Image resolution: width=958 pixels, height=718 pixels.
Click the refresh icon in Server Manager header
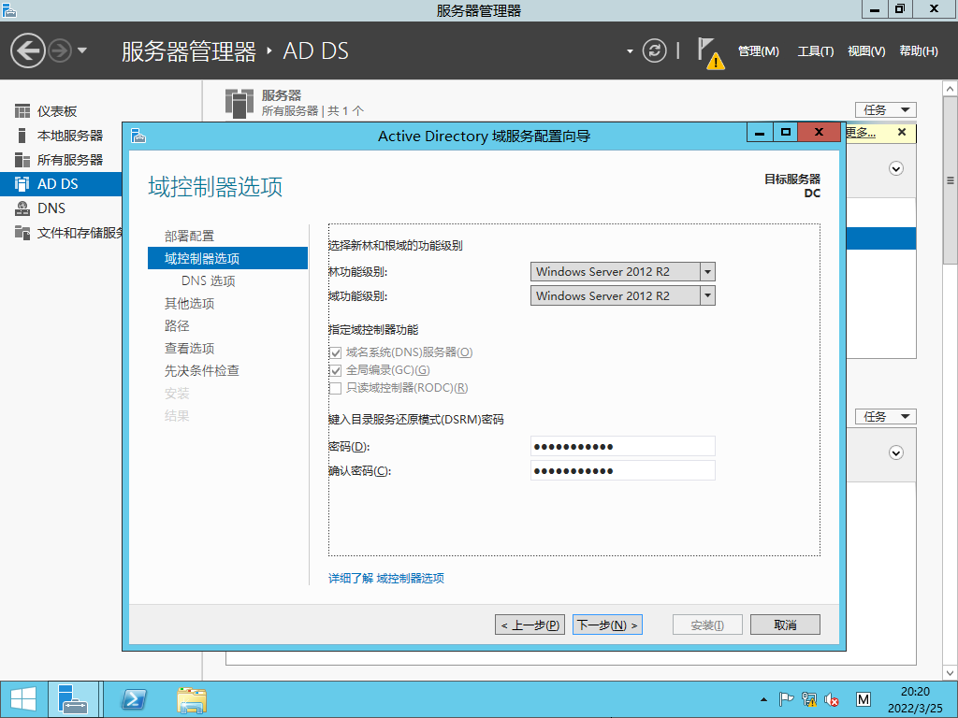654,50
